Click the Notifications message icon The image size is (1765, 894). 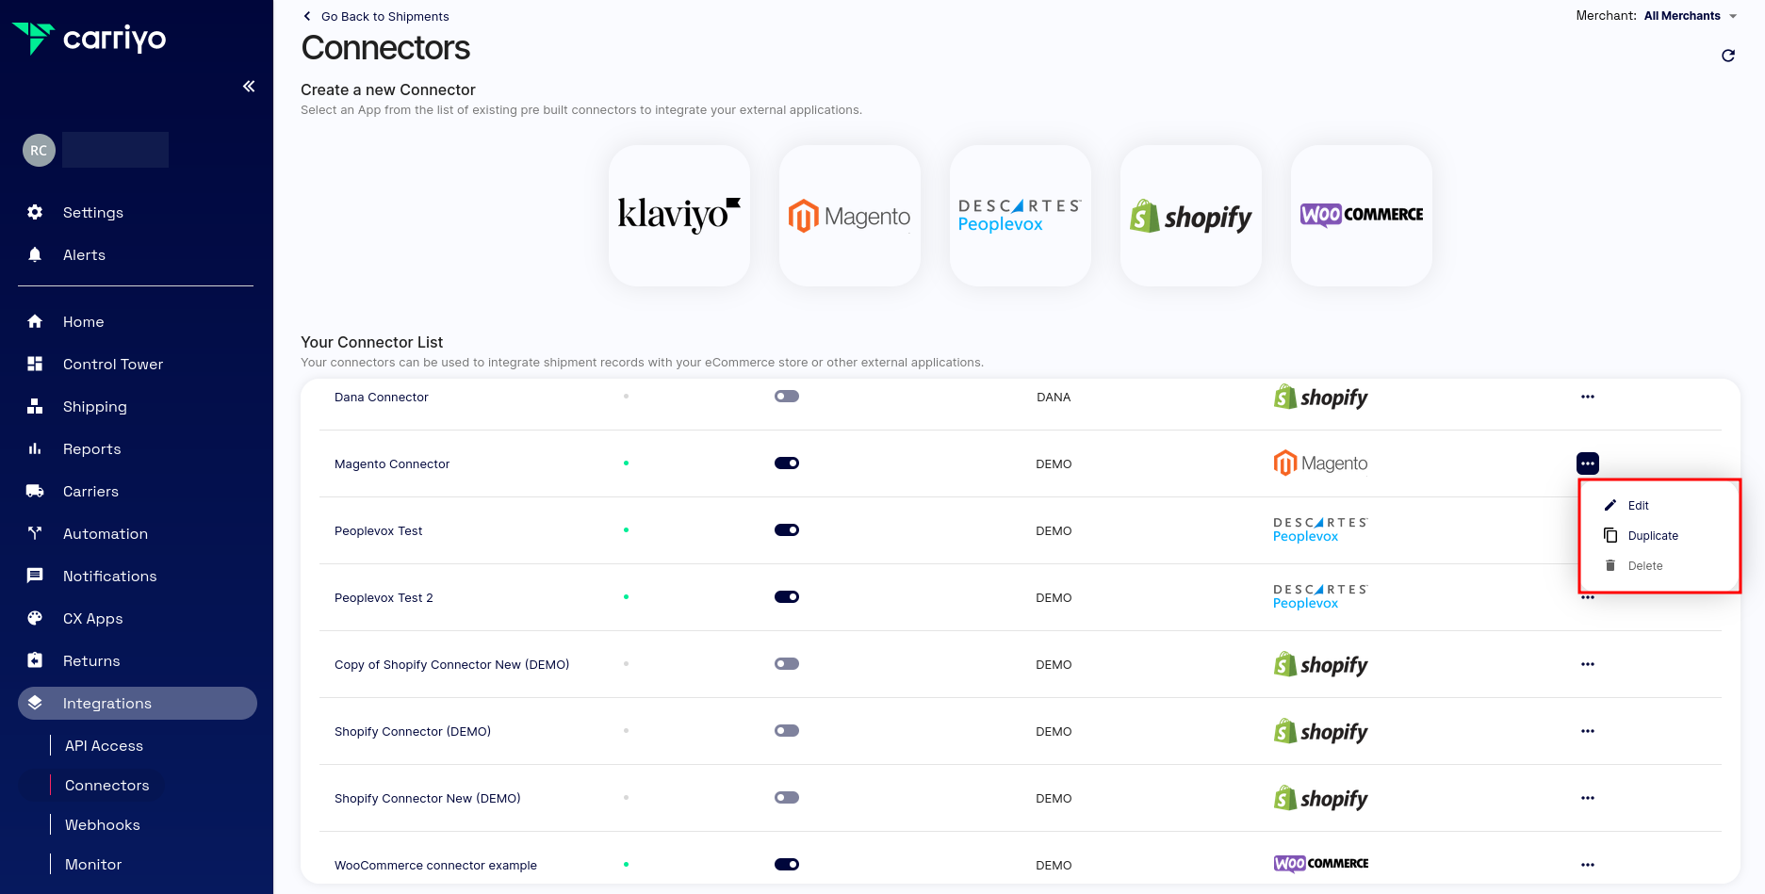[x=35, y=576]
